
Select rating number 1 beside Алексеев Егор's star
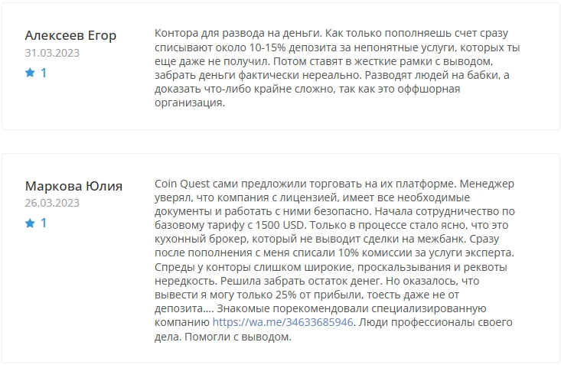(x=44, y=73)
